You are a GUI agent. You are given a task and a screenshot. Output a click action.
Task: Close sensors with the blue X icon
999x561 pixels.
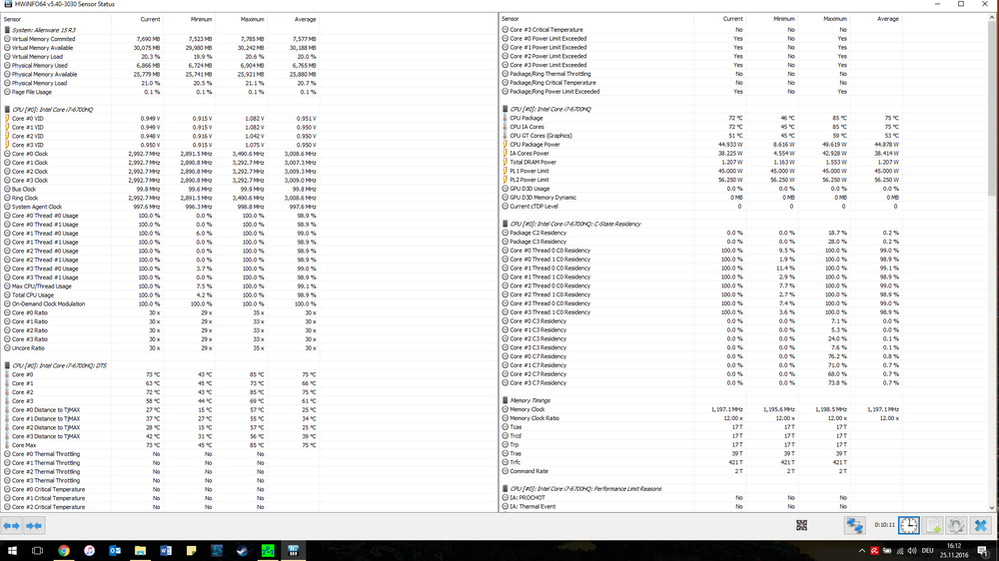point(981,525)
